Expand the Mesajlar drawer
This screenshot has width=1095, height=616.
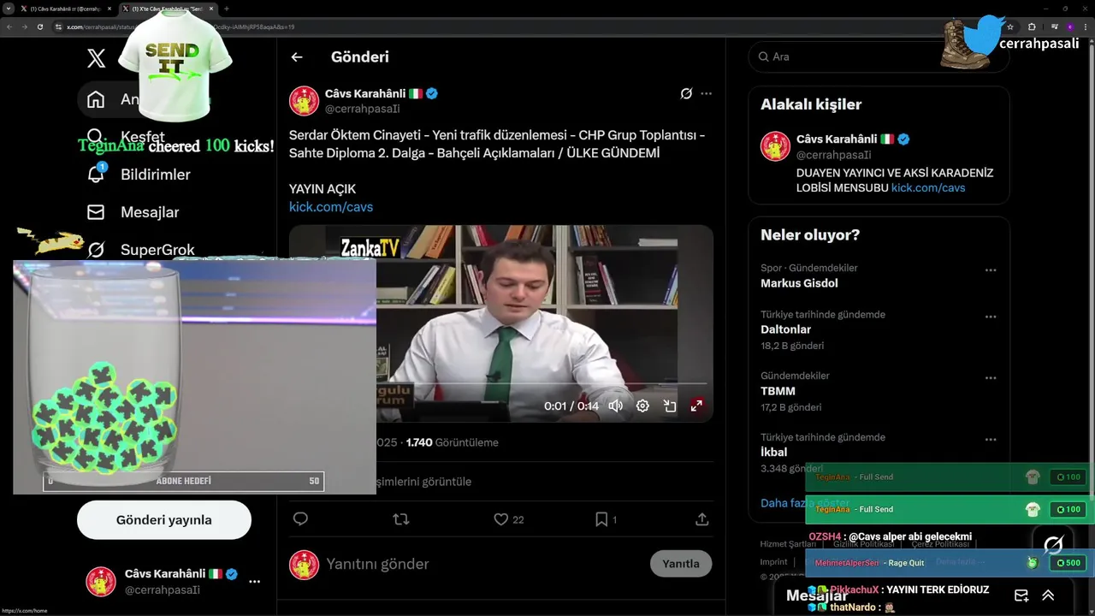(1048, 595)
